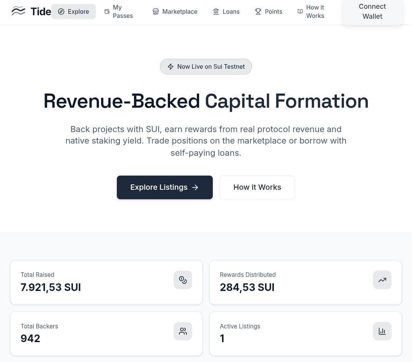The height and width of the screenshot is (362, 412).
Task: Select the trending-up icon on Rewards Distributed
Action: point(382,280)
